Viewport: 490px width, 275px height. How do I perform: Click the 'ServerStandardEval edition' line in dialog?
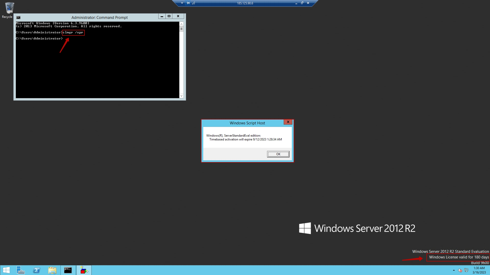click(233, 136)
